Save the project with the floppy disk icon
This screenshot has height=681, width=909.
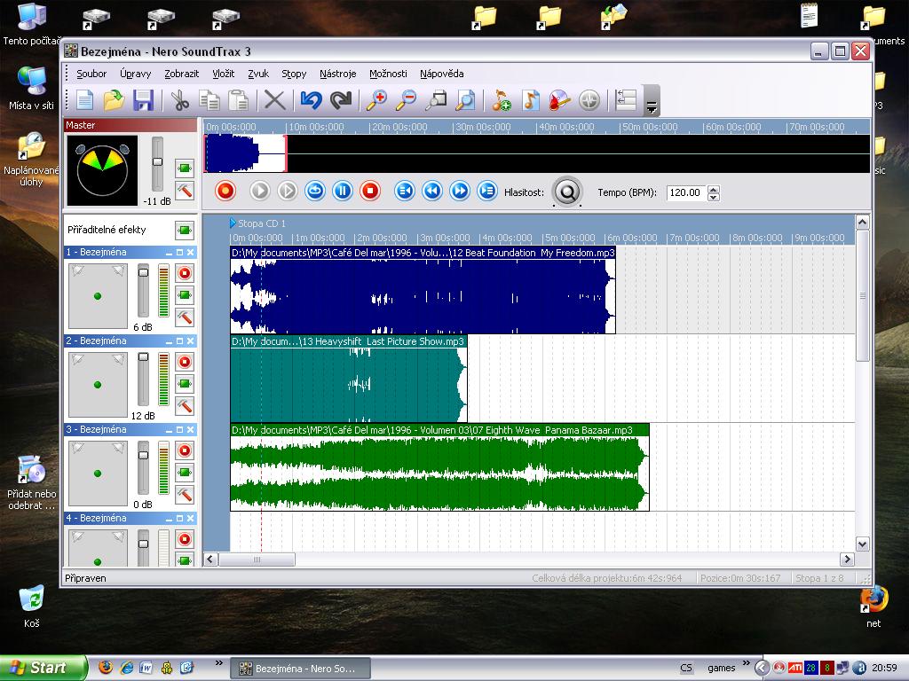pyautogui.click(x=143, y=100)
